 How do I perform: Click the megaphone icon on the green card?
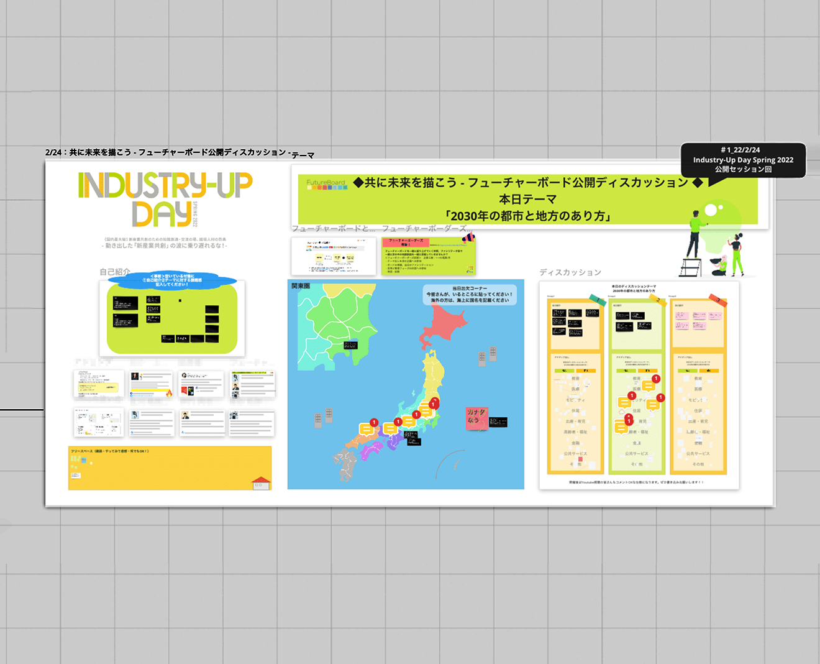click(469, 238)
